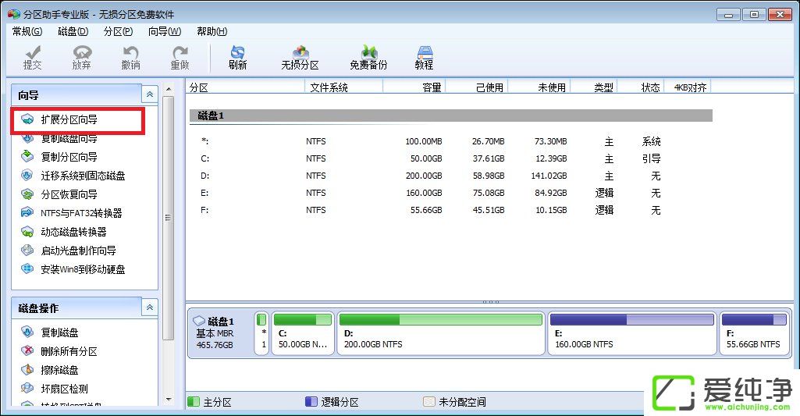Screen dimensions: 800x416
Task: Click the 引导 status of C:
Action: [652, 158]
